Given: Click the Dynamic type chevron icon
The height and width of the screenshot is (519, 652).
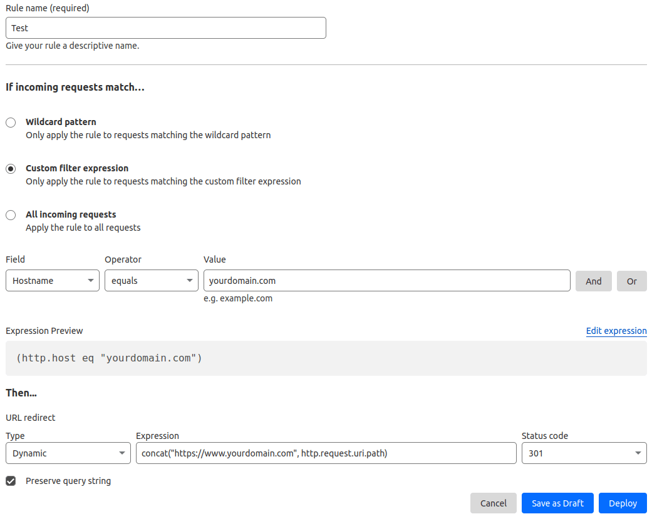Looking at the screenshot, I should [x=122, y=453].
